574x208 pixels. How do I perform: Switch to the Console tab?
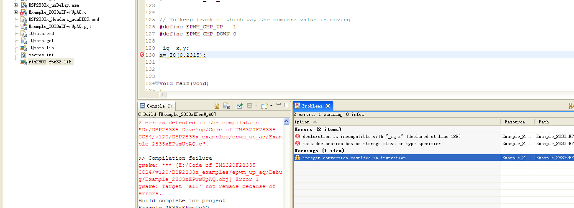(156, 106)
